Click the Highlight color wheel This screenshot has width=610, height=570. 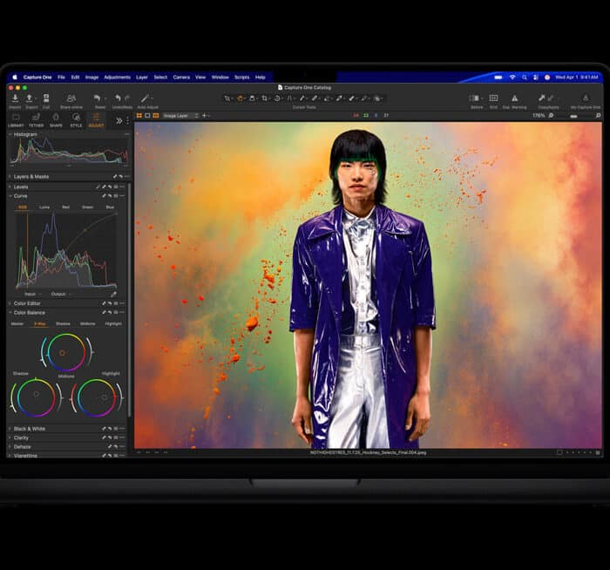(97, 397)
